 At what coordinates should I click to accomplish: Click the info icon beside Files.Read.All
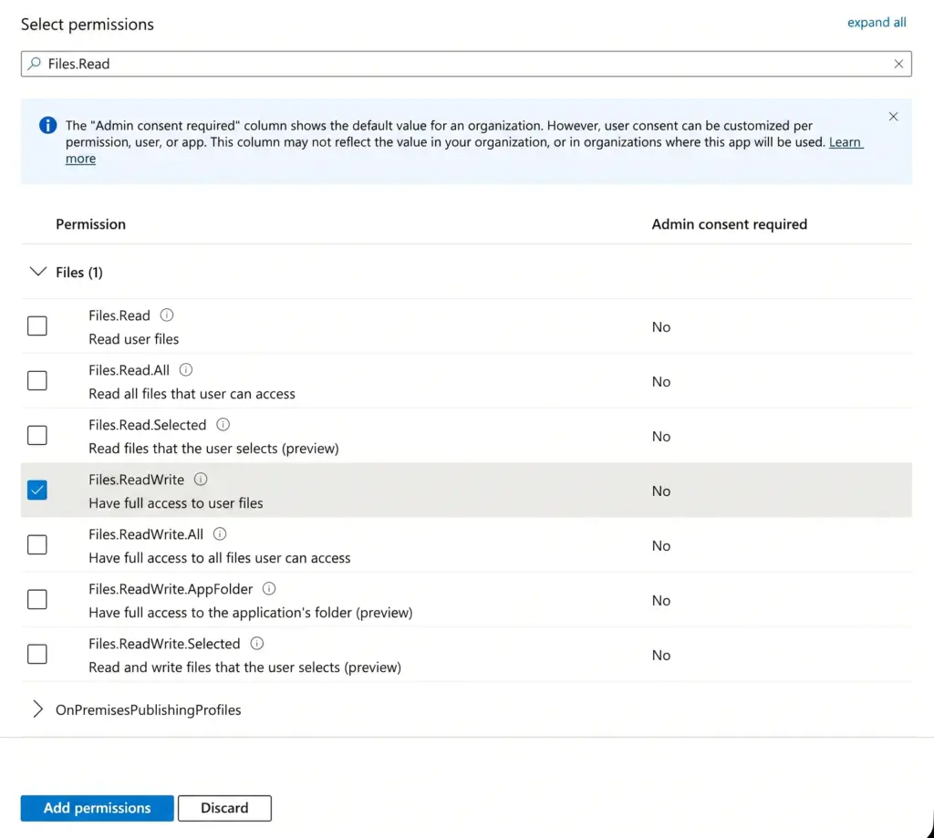click(186, 370)
